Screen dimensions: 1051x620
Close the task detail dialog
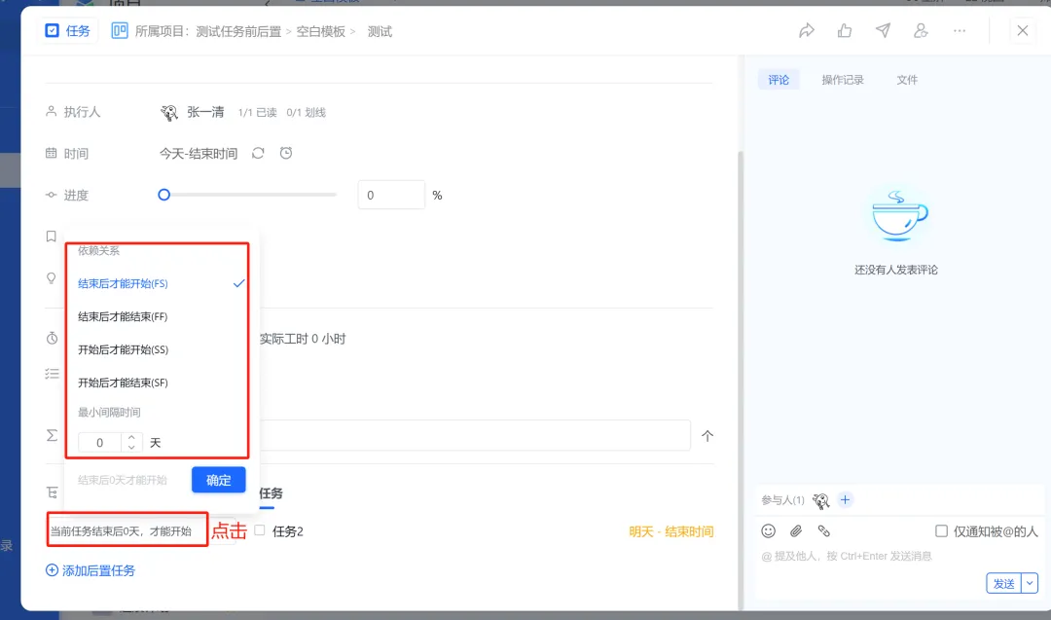click(1022, 31)
